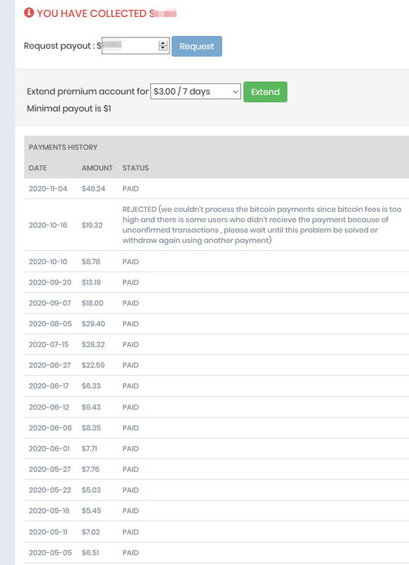
Task: Select the 2020-05-05 payment row
Action: (217, 552)
